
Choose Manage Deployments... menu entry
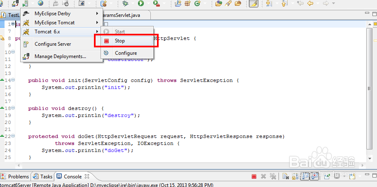(61, 56)
